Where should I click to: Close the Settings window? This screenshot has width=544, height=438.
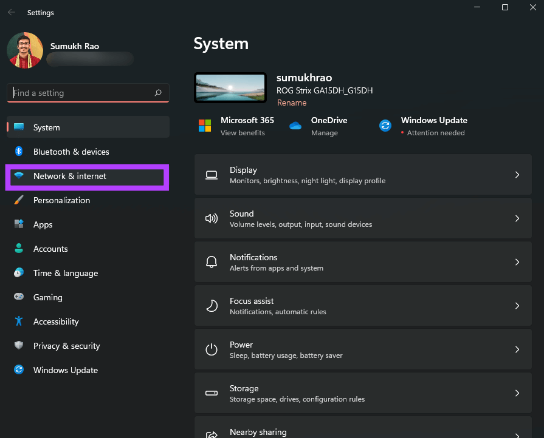(x=533, y=7)
